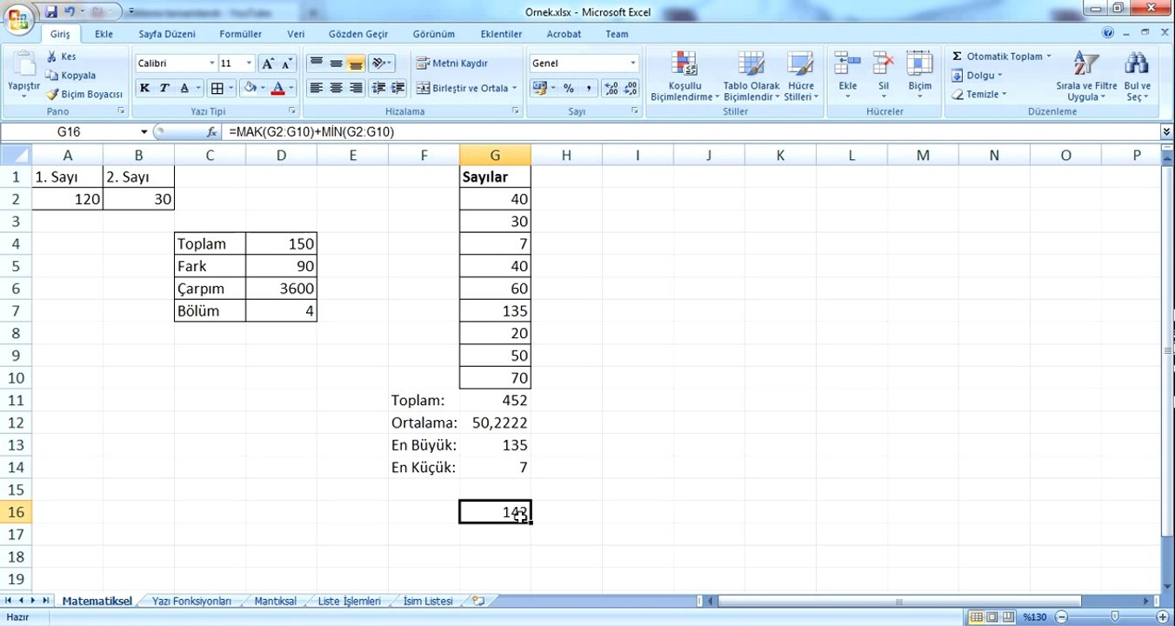This screenshot has width=1175, height=626.
Task: Apply the fill color paint bucket
Action: [x=250, y=88]
